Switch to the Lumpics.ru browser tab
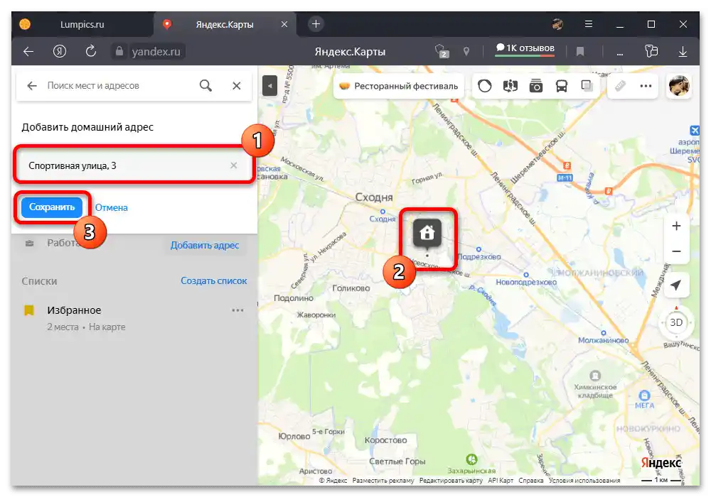The width and height of the screenshot is (711, 497). (82, 24)
